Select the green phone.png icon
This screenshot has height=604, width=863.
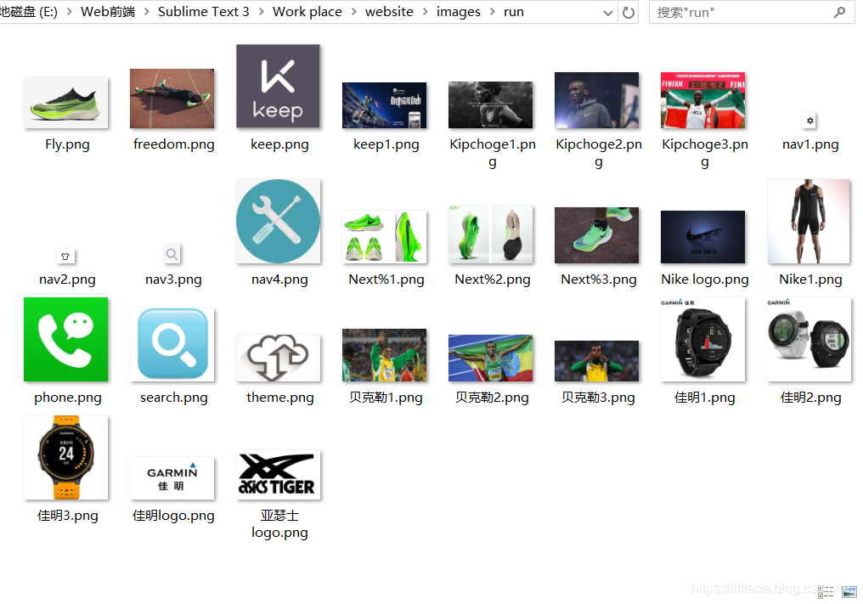[66, 340]
